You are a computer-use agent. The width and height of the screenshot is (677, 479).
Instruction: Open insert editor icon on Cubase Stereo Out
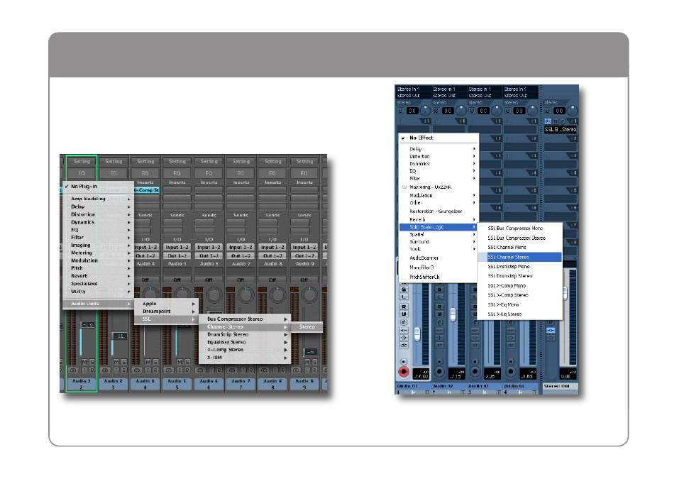pos(563,121)
